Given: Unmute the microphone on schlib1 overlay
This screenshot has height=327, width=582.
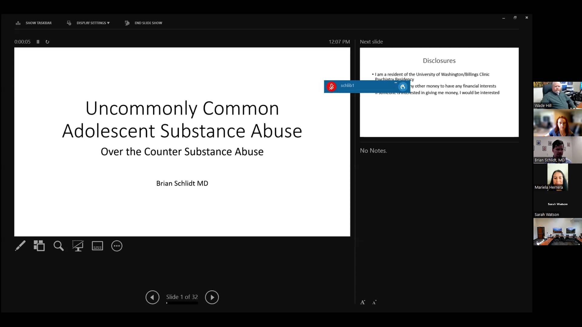Looking at the screenshot, I should point(331,86).
